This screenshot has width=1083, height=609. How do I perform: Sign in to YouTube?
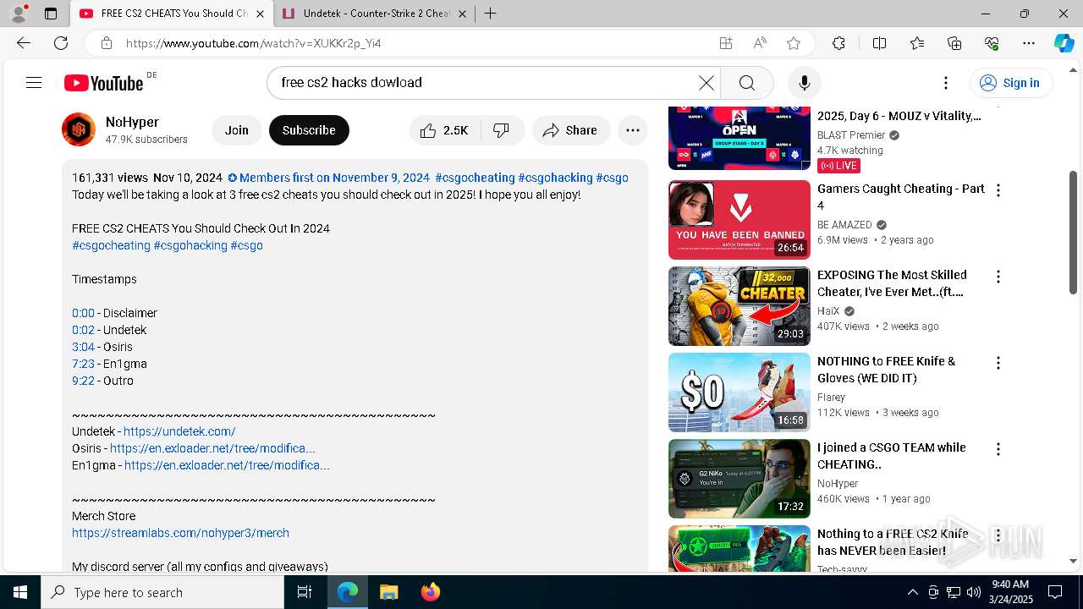click(x=1010, y=83)
